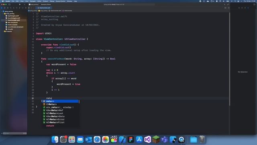
Task: Open Microsoft Teams from the Dock
Action: [164, 140]
